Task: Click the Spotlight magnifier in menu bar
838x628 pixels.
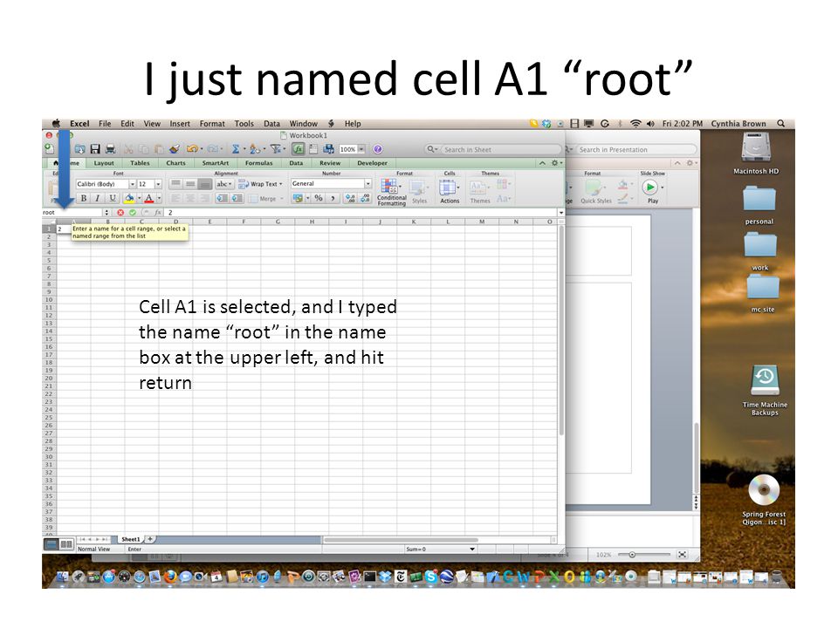Action: [780, 123]
